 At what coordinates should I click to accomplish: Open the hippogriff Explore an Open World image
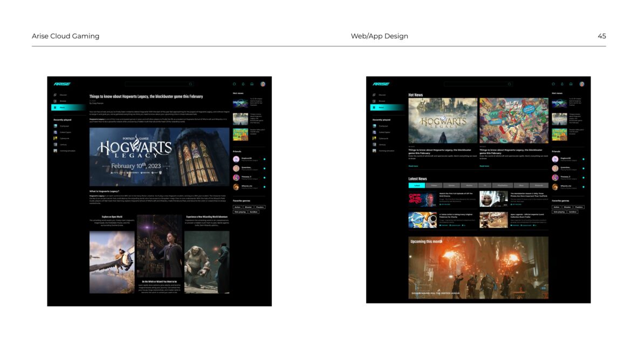click(112, 262)
